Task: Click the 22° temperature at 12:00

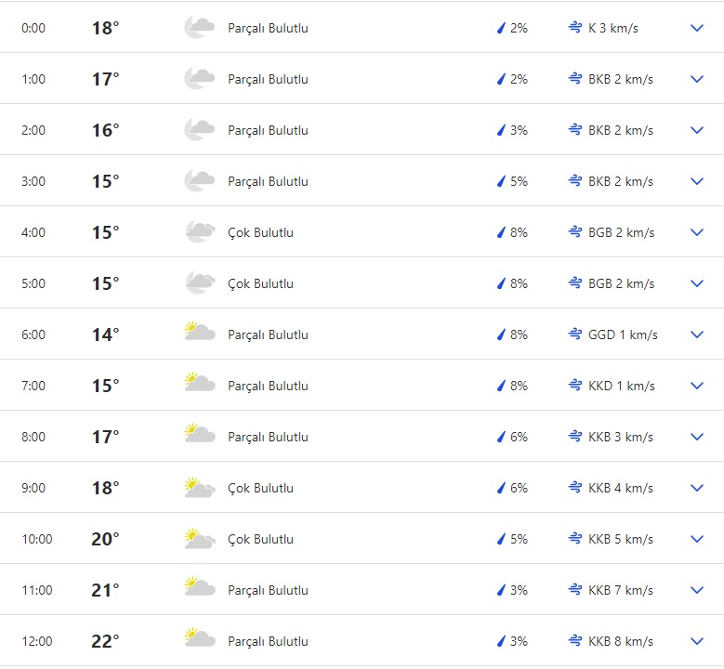Action: coord(105,641)
